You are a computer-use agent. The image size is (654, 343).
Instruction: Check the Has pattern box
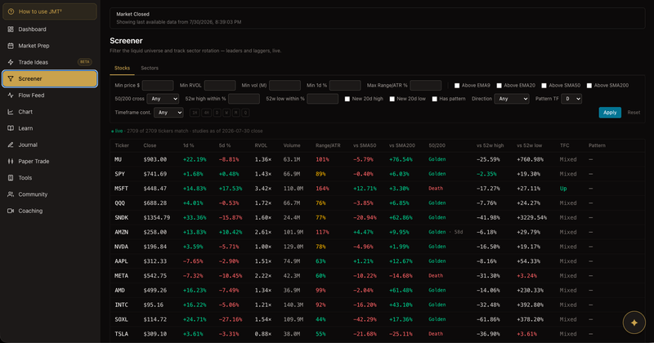[x=435, y=99]
